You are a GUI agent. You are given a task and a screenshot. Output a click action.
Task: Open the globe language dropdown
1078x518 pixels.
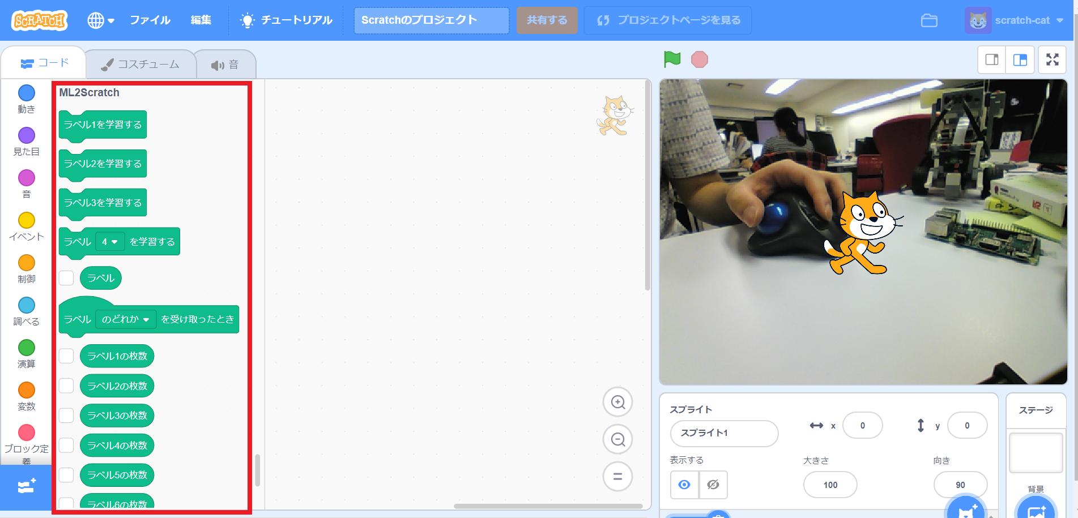tap(100, 19)
